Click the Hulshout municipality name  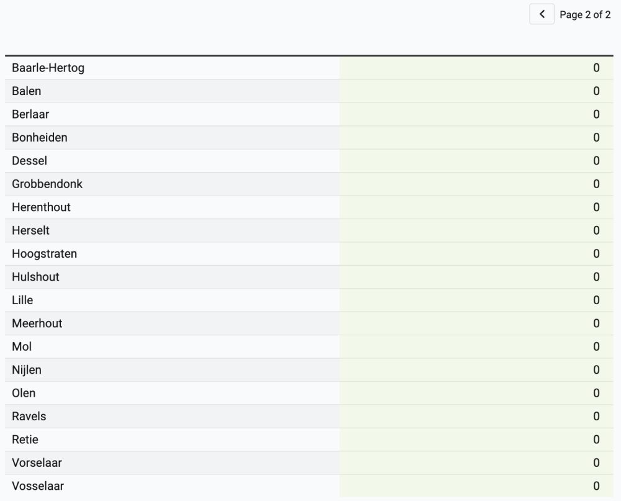35,277
